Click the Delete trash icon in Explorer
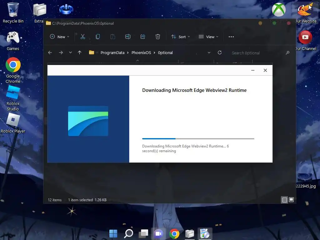The width and height of the screenshot is (320, 240). pyautogui.click(x=158, y=37)
